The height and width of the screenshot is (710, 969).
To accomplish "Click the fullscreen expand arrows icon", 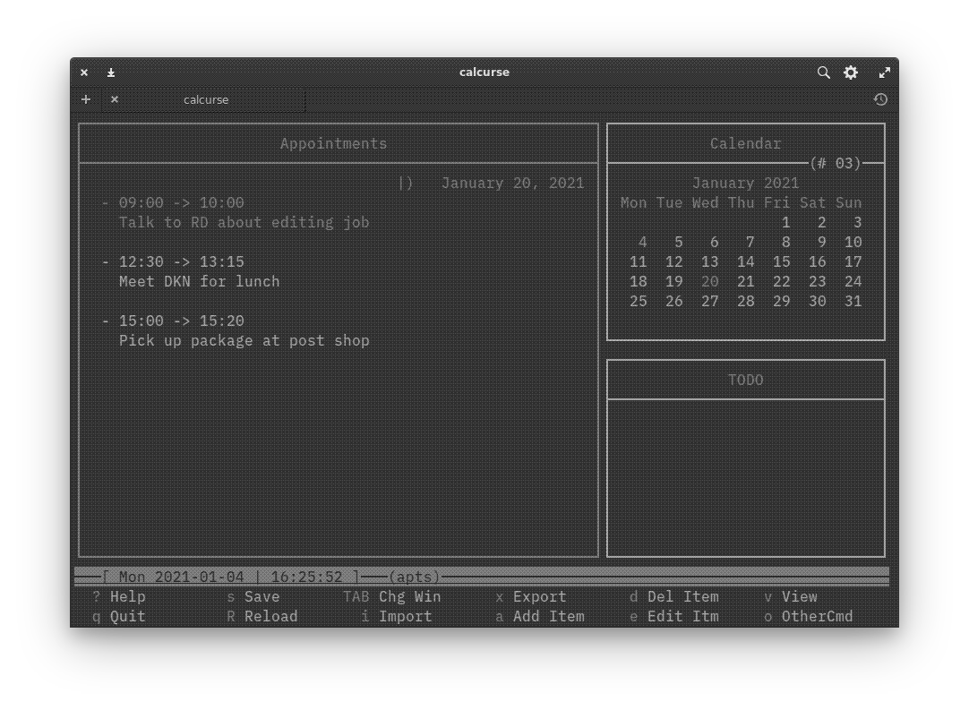I will click(884, 73).
